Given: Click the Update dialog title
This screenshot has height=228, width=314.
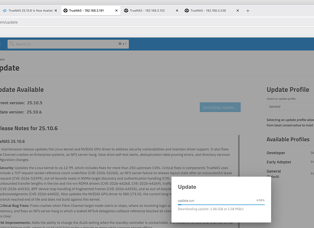Looking at the screenshot, I should click(187, 187).
